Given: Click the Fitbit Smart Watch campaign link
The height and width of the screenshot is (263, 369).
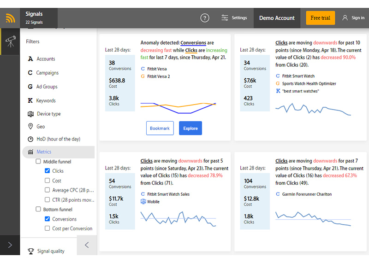Looking at the screenshot, I should click(298, 76).
